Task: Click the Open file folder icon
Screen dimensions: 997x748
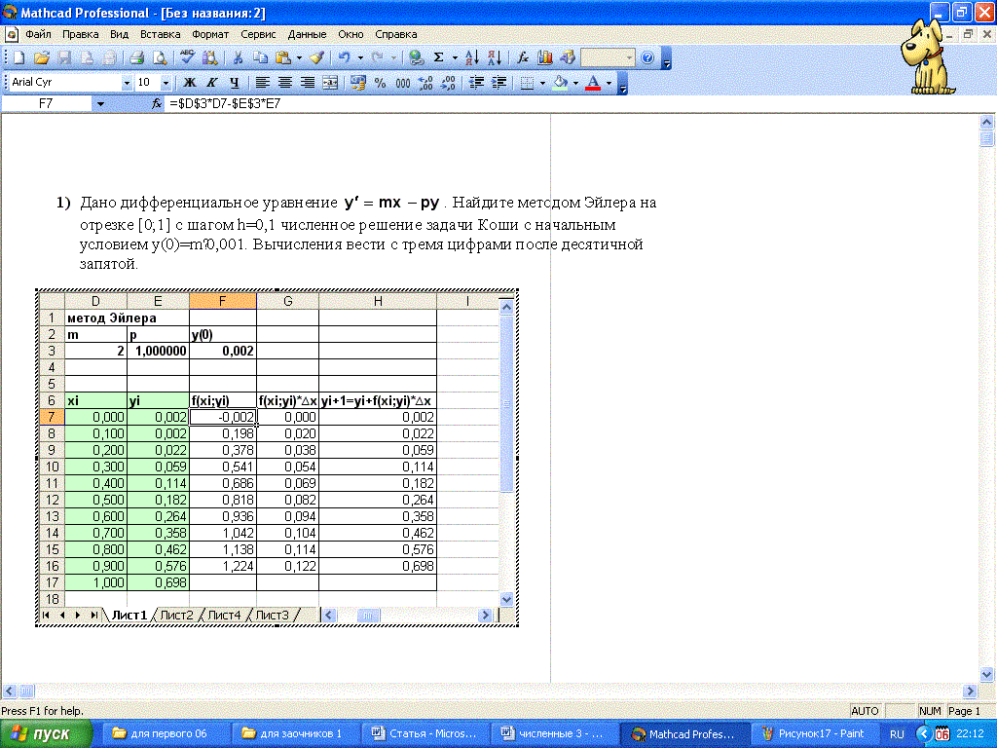Action: (x=43, y=58)
